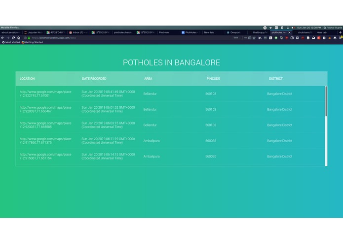Go to the Firefox home page

(19, 38)
